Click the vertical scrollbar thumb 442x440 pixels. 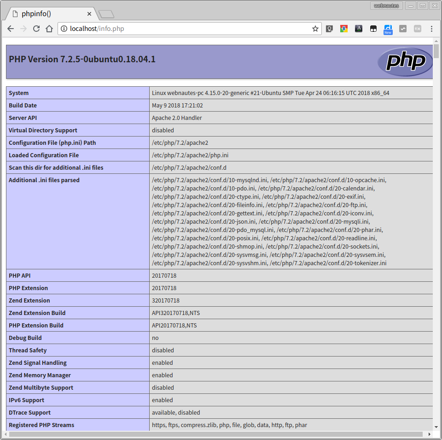pyautogui.click(x=436, y=51)
